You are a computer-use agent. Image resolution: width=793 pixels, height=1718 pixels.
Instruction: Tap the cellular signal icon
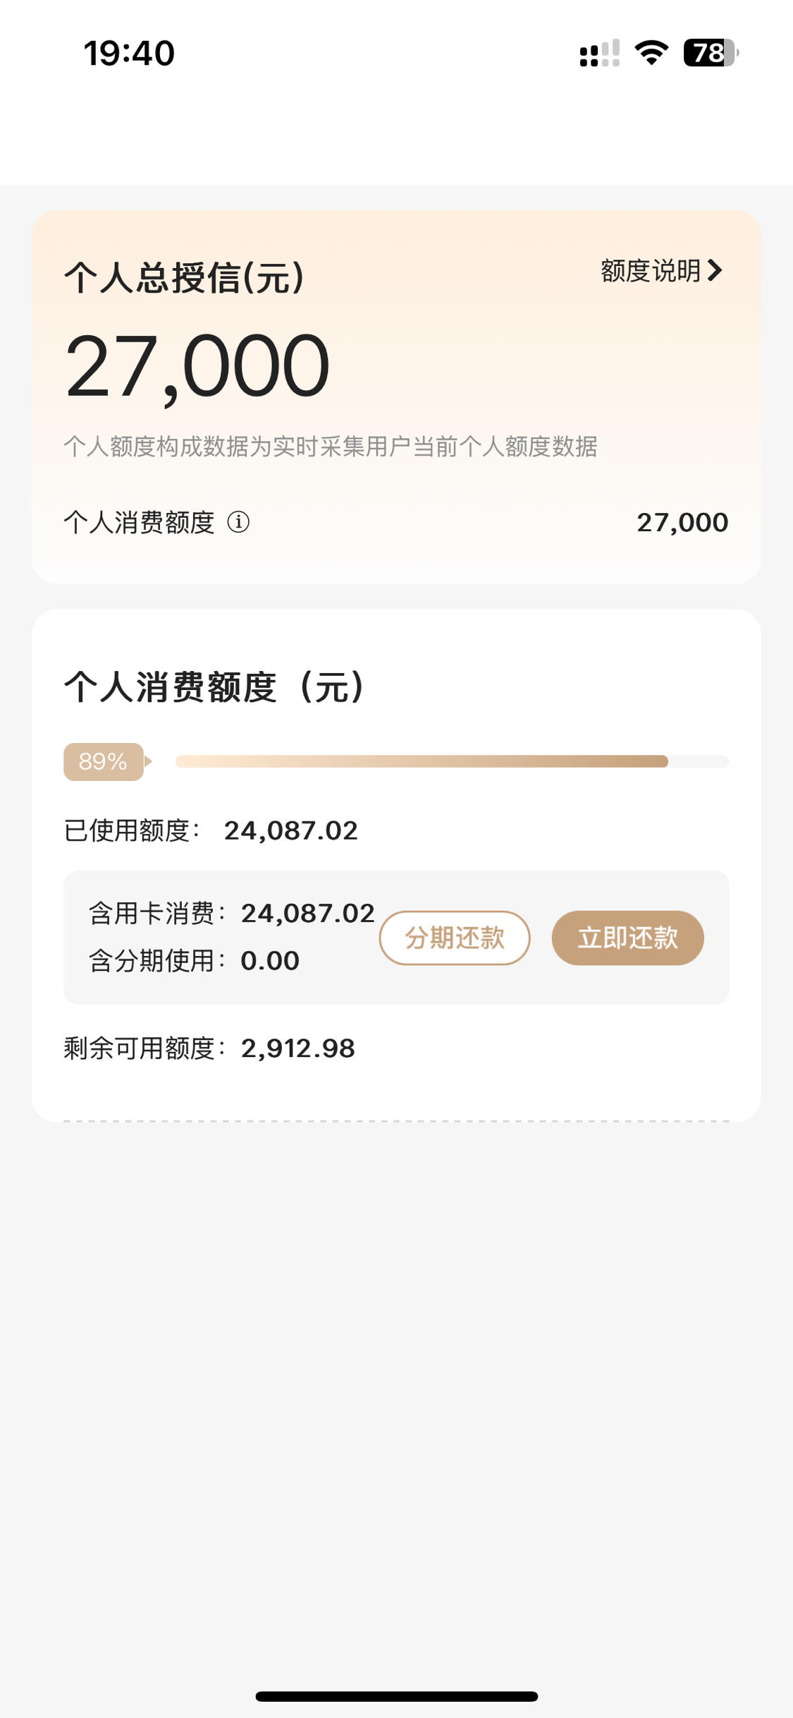click(599, 53)
